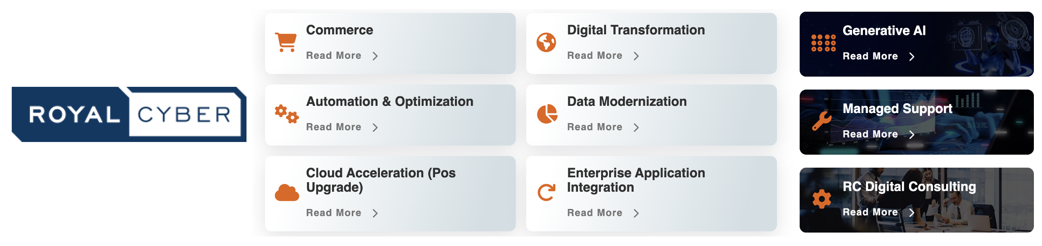Click the Enterprise Application Integration refresh icon
This screenshot has height=246, width=1042.
(546, 192)
